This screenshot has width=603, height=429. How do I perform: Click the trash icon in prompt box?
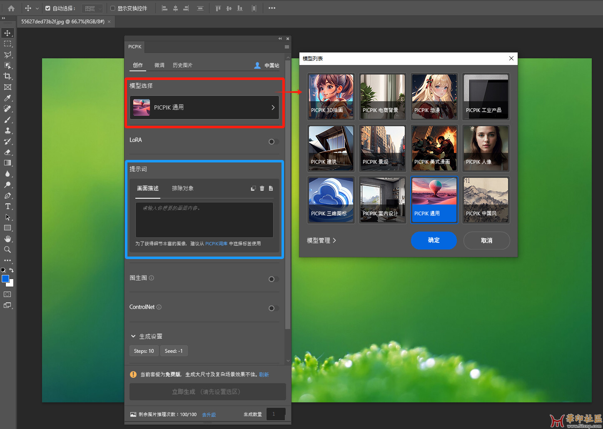[x=262, y=188]
